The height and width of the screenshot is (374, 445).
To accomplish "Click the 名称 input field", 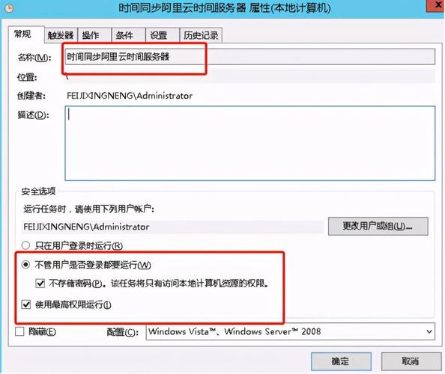I will tap(249, 57).
